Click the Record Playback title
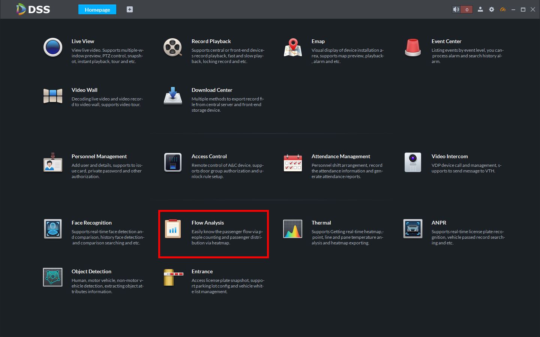540x337 pixels. 211,41
